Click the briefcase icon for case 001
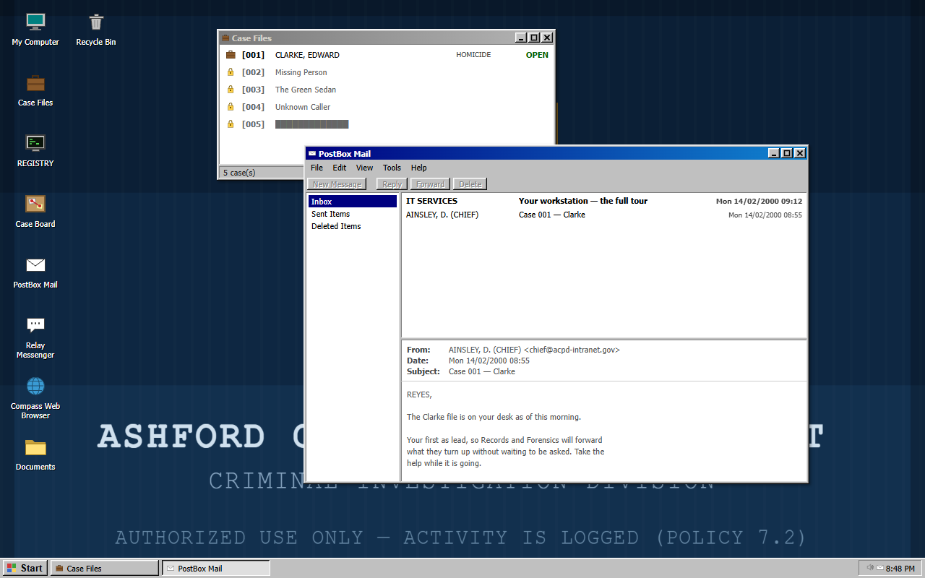 pos(231,55)
